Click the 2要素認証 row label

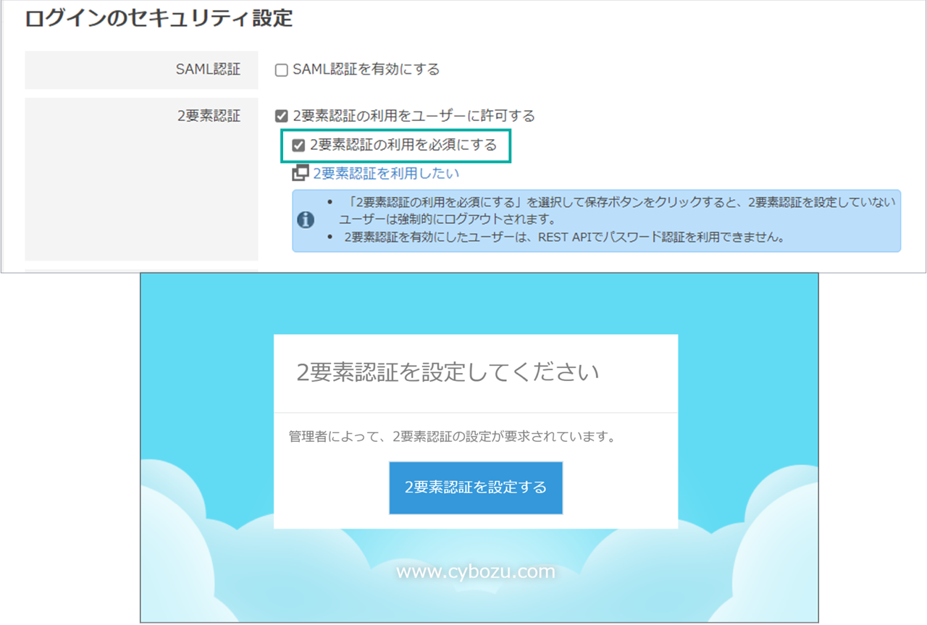[x=209, y=116]
